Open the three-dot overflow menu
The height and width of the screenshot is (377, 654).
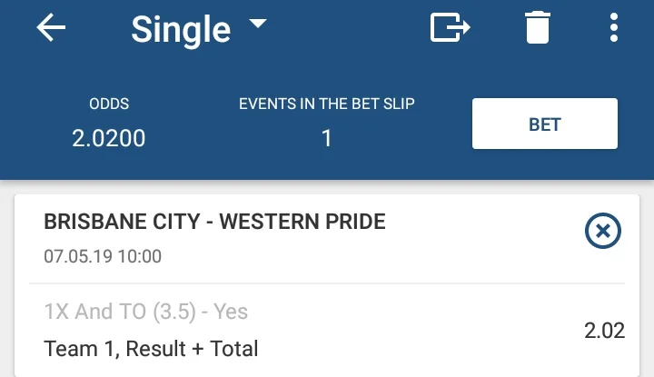[614, 28]
